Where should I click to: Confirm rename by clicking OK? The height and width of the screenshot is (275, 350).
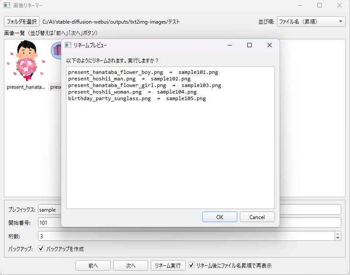pyautogui.click(x=219, y=217)
